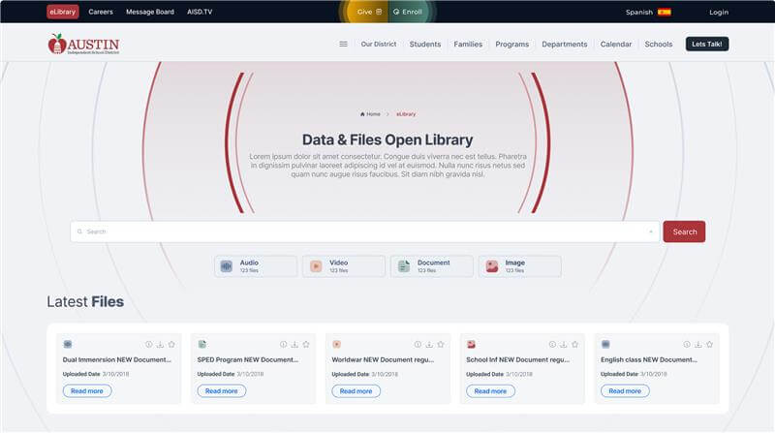Download the English class document

tap(698, 344)
